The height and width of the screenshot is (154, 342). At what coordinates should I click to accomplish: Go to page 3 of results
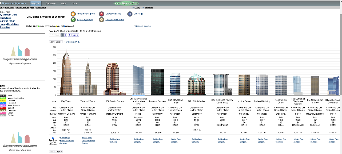click(x=69, y=35)
